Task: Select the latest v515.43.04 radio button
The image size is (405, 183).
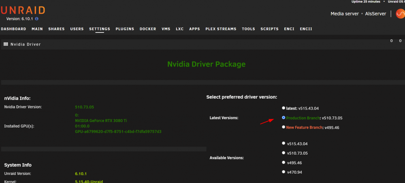Action: [x=283, y=108]
